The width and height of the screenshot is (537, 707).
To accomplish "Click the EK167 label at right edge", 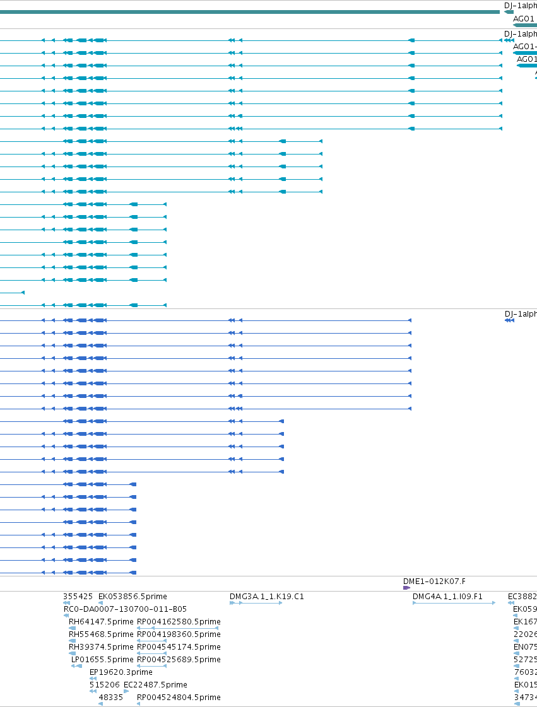I will [x=525, y=622].
